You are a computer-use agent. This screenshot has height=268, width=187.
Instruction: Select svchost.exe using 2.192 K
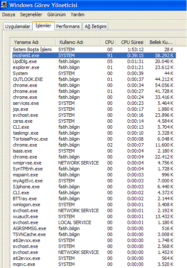[94, 211]
